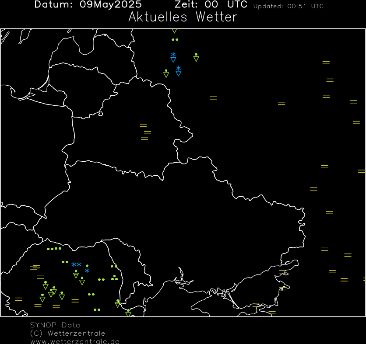This screenshot has width=366, height=344.
Task: Click the green double dots left of the double snowflakes
Action: [65, 262]
